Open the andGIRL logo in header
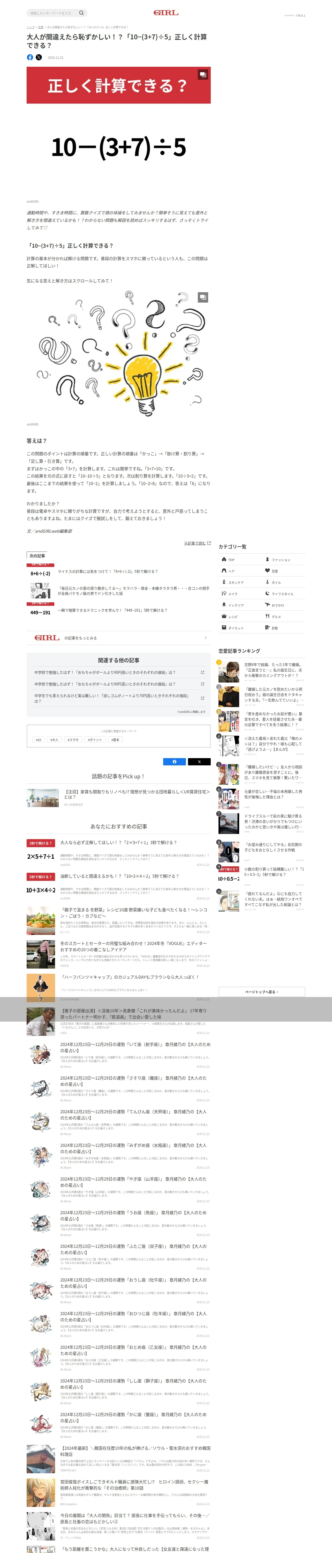Screen dimensions: 332x1553 (x=166, y=13)
